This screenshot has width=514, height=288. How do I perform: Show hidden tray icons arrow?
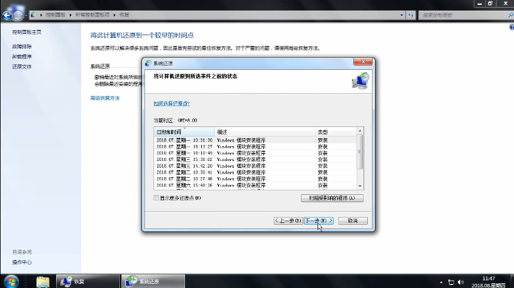[x=441, y=282]
